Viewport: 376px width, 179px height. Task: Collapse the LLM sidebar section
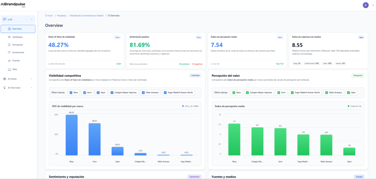point(32,19)
